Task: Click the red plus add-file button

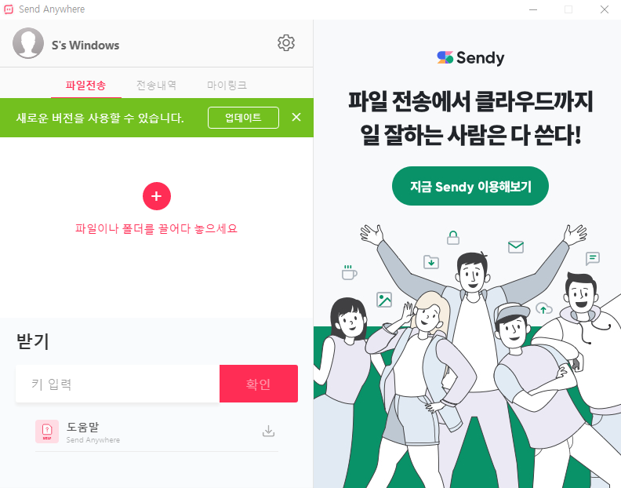Action: point(157,196)
